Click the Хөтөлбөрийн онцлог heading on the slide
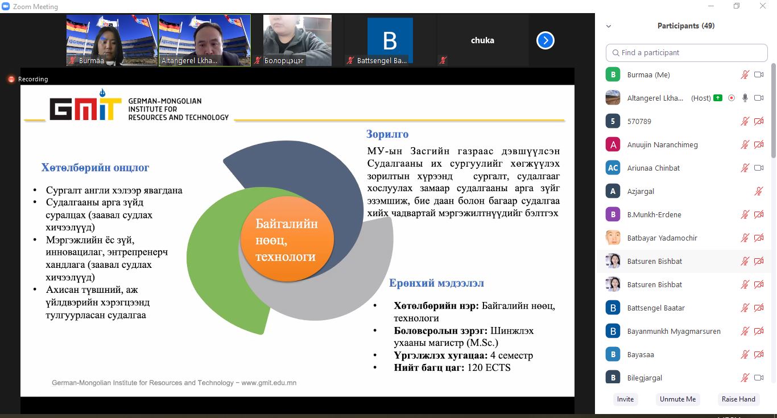 pyautogui.click(x=95, y=168)
